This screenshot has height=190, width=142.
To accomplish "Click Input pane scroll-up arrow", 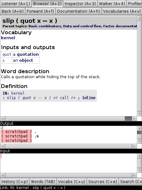I will 139,156.
